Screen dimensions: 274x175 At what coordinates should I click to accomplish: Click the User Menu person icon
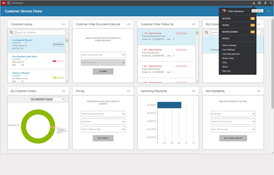pyautogui.click(x=254, y=3)
